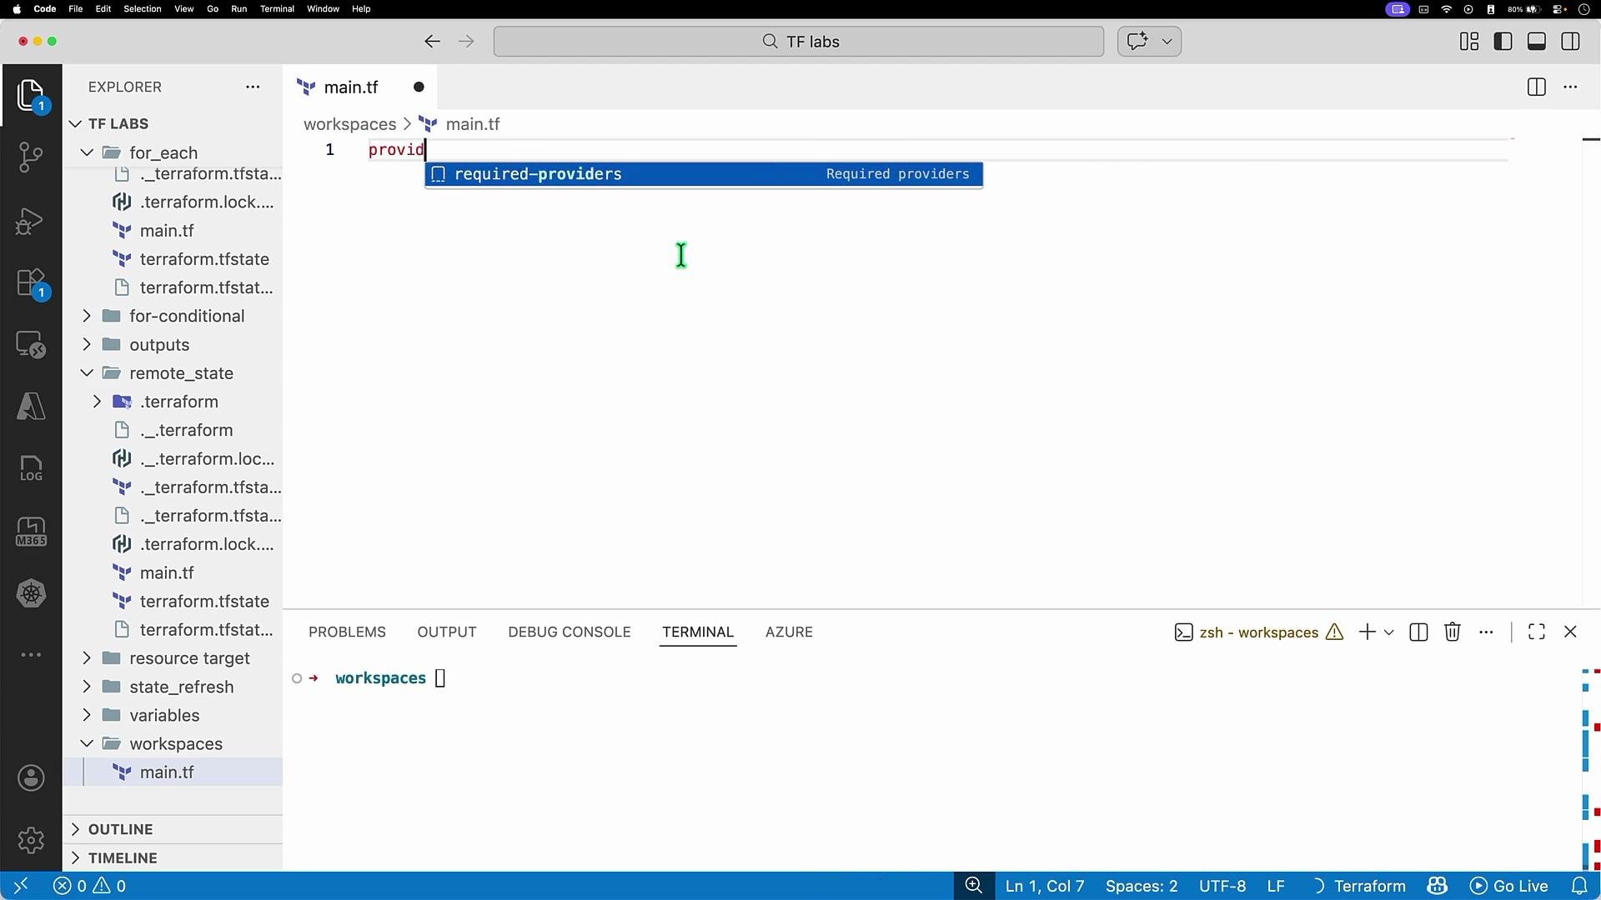Click Go Live in status bar
The width and height of the screenshot is (1601, 900).
click(x=1509, y=886)
